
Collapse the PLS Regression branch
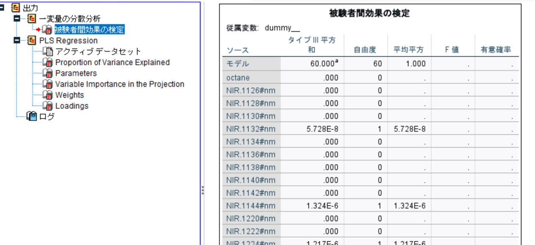pyautogui.click(x=17, y=41)
